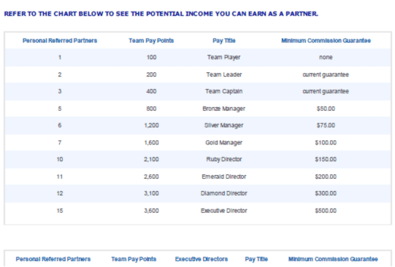Image resolution: width=395 pixels, height=267 pixels.
Task: Click referred partners '1' in Team Player row
Action: click(x=60, y=58)
